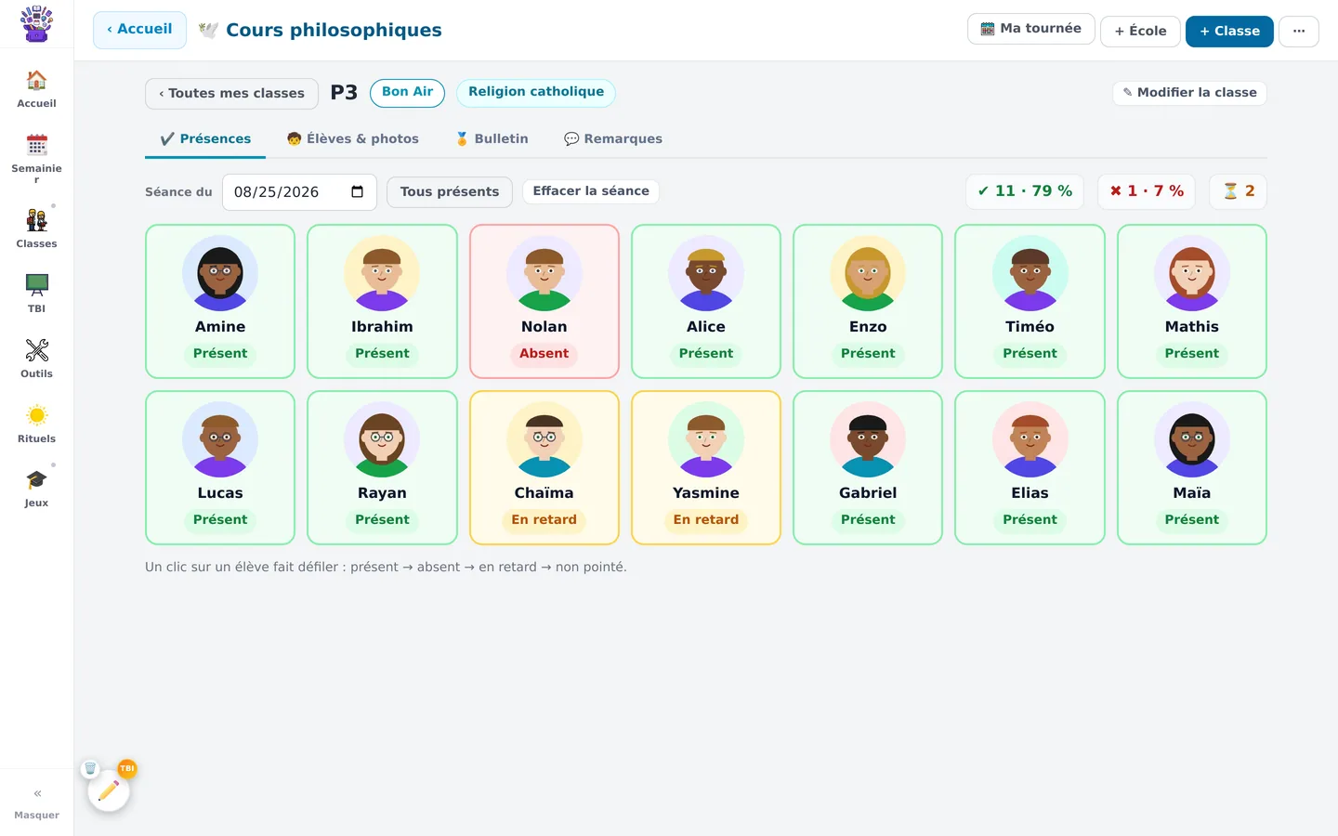This screenshot has height=836, width=1338.
Task: Open the Semainier calendar icon
Action: [x=36, y=145]
